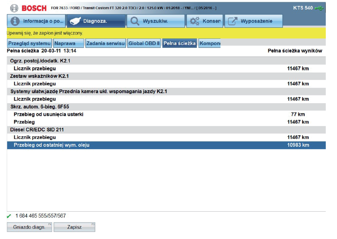Open the cut-off Kompon tab
Image resolution: width=337 pixels, height=239 pixels.
click(x=210, y=43)
